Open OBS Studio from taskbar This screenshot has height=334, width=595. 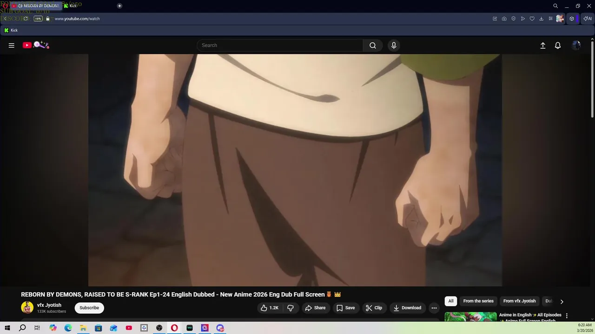pos(159,328)
